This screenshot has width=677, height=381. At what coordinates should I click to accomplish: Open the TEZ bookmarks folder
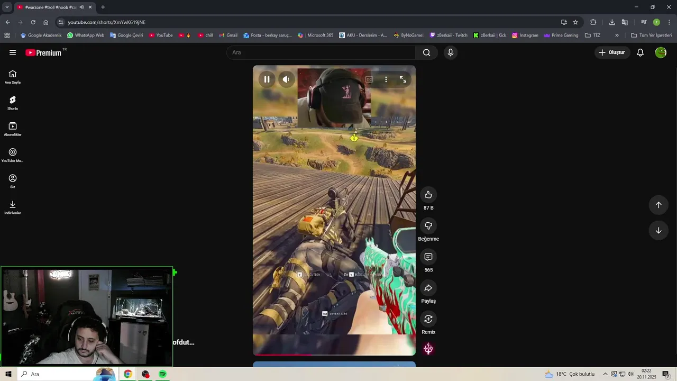(592, 35)
